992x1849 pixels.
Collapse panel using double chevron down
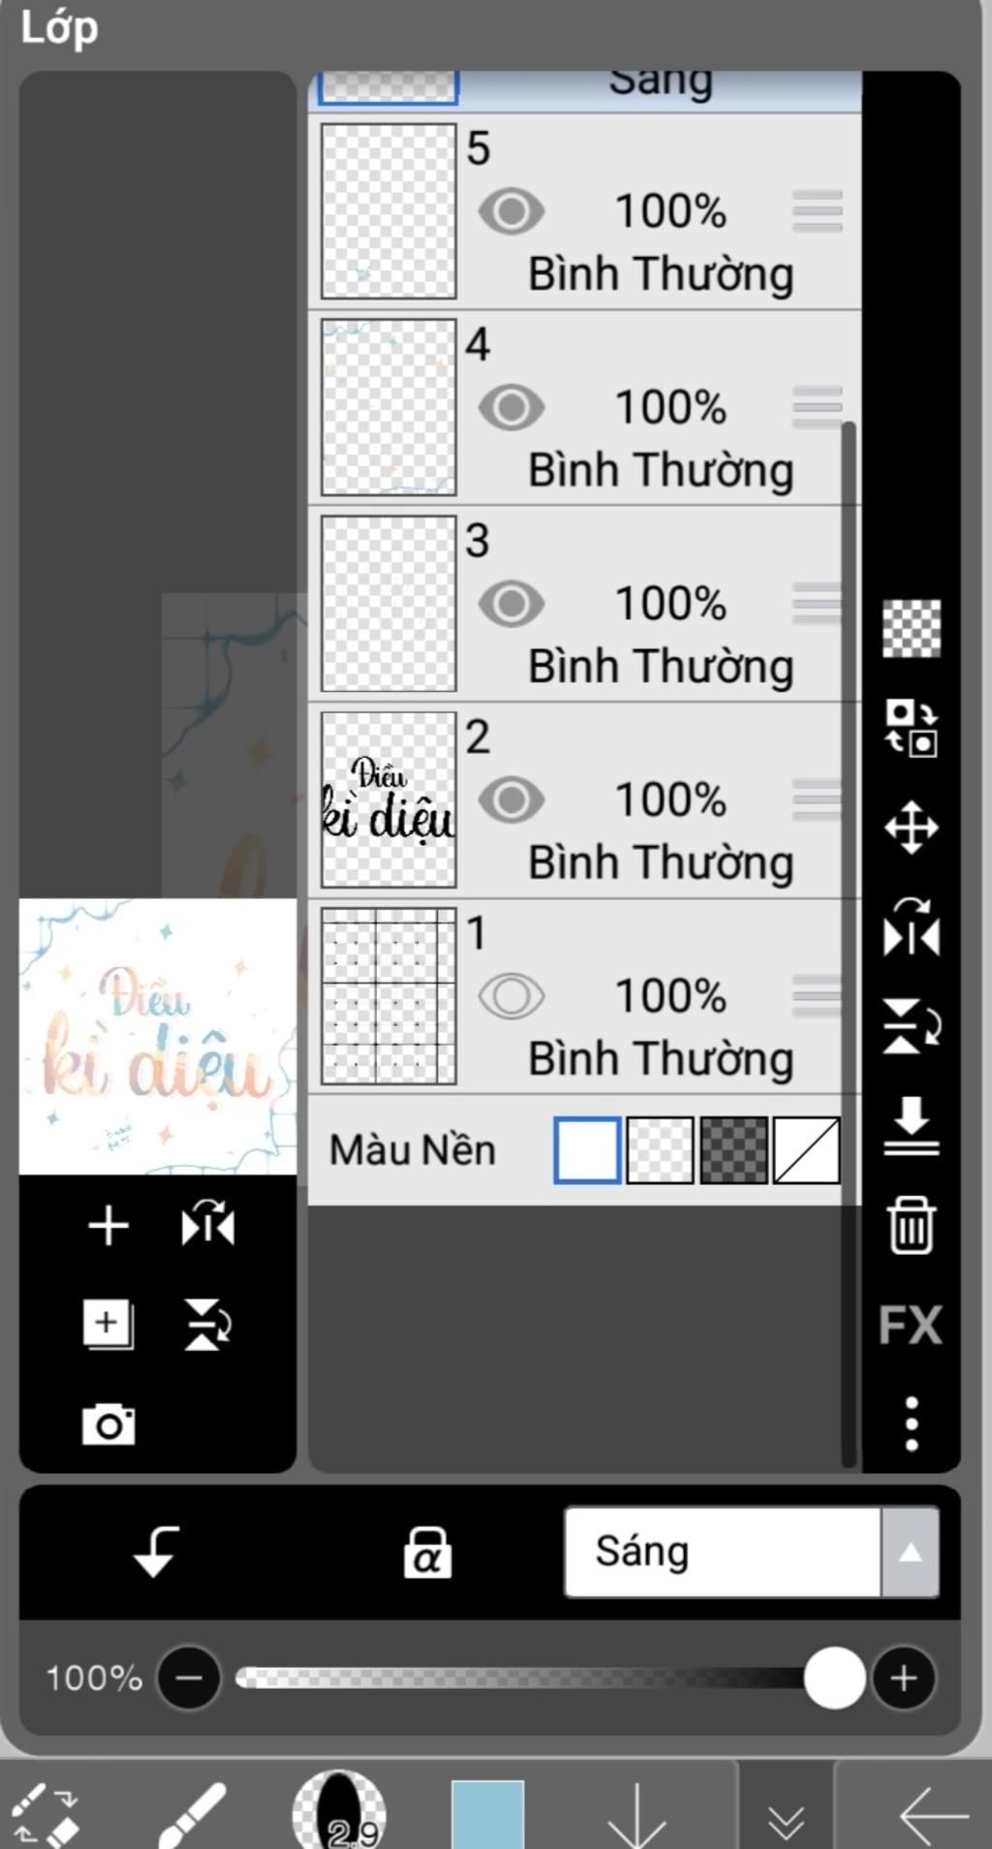point(786,1822)
